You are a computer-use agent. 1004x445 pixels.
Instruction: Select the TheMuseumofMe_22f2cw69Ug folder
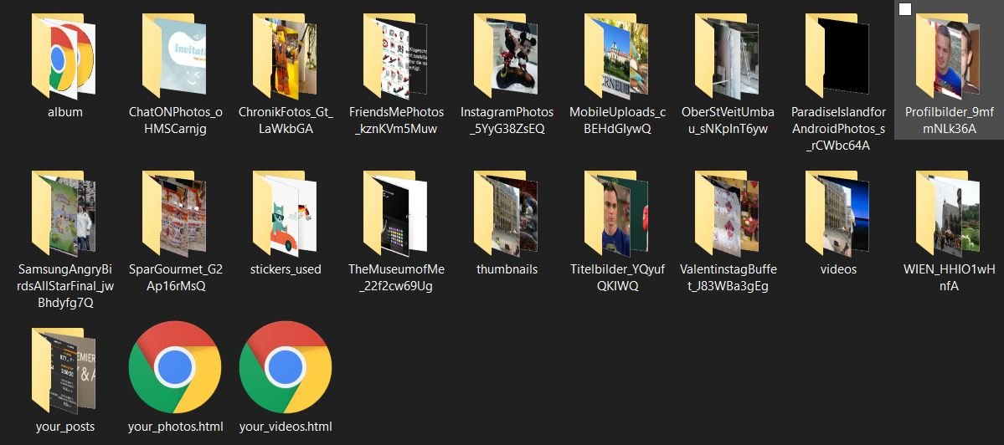396,213
